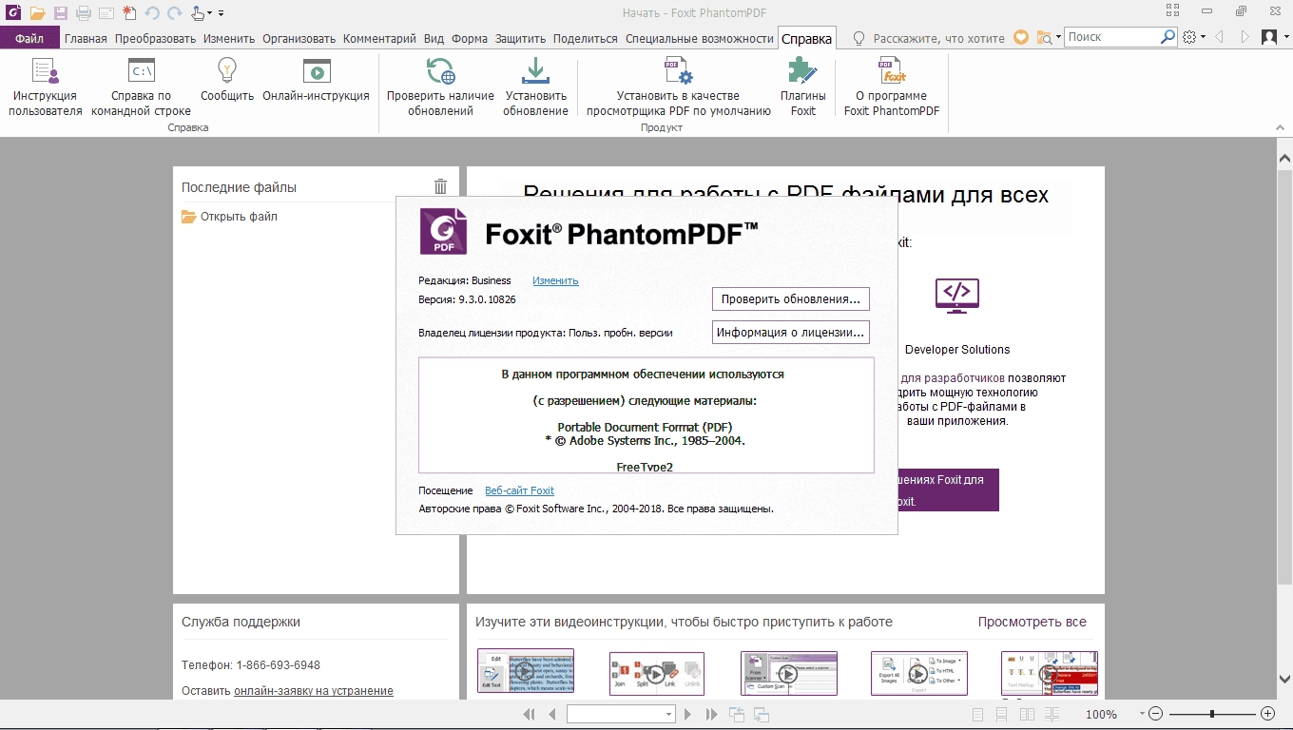The image size is (1293, 730).
Task: Click the Изменить link next to Редакция
Action: coord(555,280)
